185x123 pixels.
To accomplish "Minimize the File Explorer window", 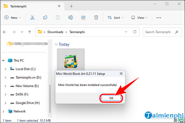I will (155, 4).
